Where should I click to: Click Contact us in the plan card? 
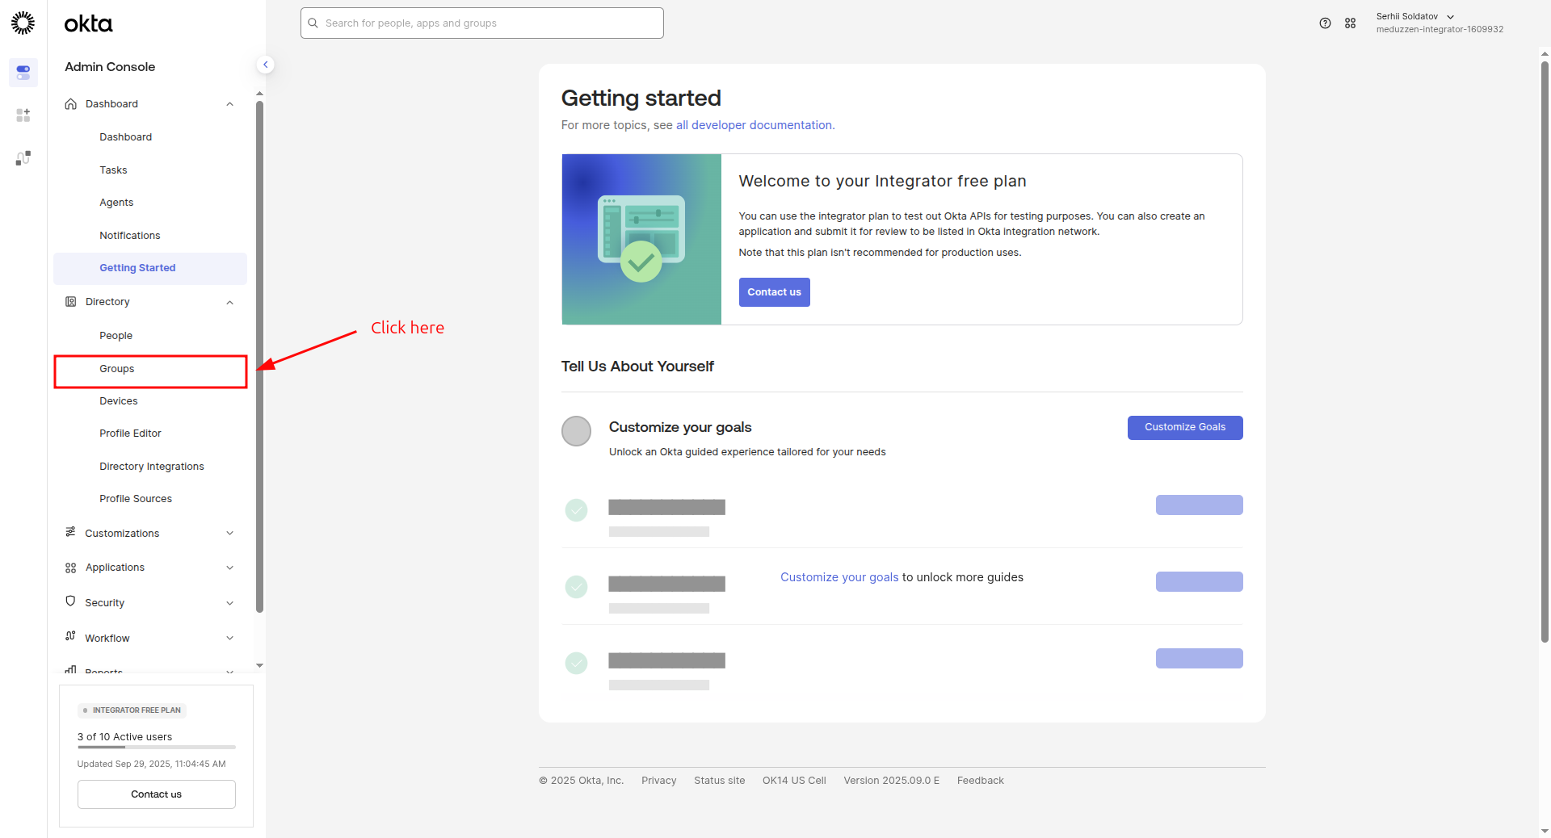[157, 794]
